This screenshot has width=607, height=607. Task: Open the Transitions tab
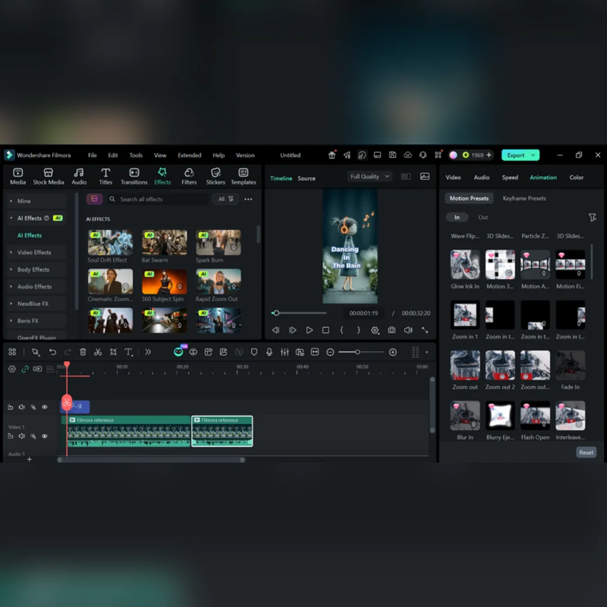(x=134, y=176)
